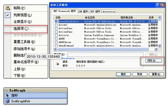Check the first ActionsPane checkbox
This screenshot has width=168, height=106.
coord(56,28)
